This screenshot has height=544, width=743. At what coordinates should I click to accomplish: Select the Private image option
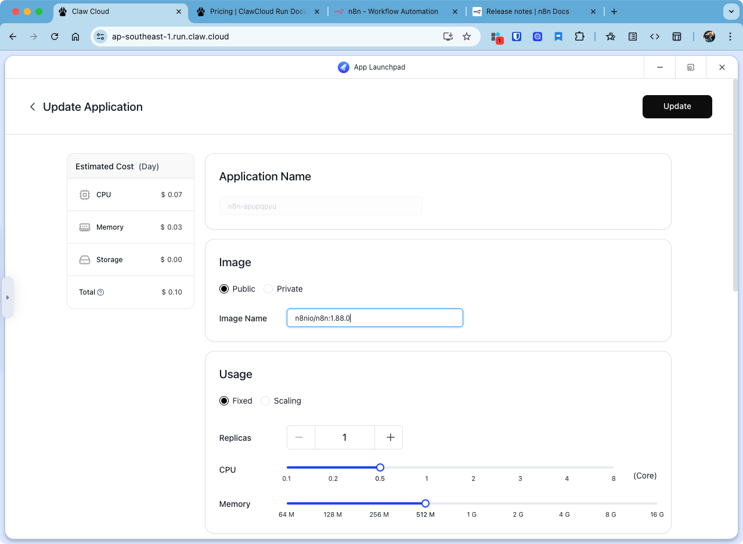tap(268, 289)
